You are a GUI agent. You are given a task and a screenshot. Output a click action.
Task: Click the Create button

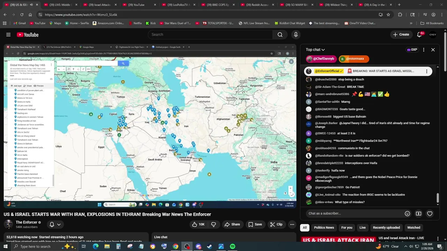click(401, 35)
